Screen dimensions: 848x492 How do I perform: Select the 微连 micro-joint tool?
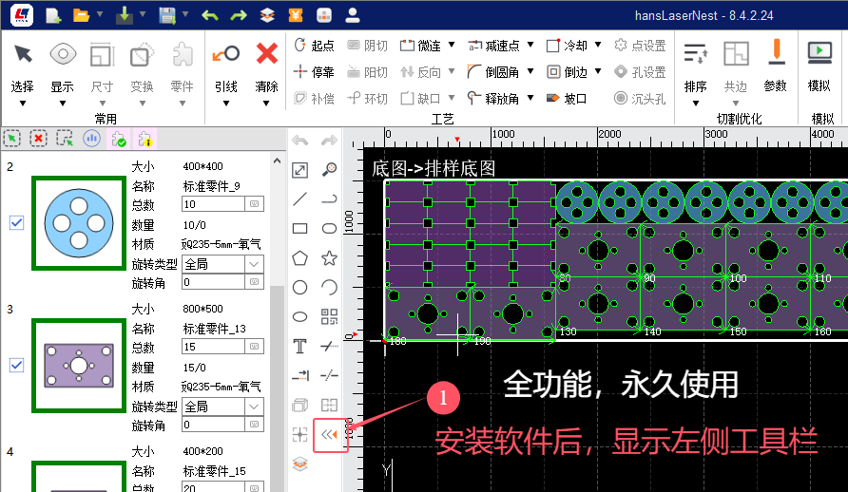coord(421,46)
